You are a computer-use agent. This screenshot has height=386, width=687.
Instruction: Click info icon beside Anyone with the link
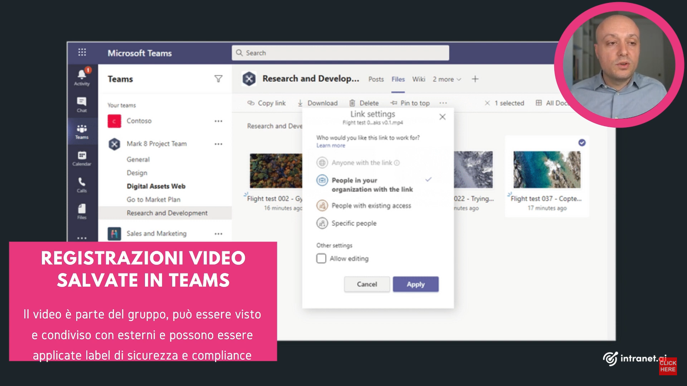click(397, 163)
